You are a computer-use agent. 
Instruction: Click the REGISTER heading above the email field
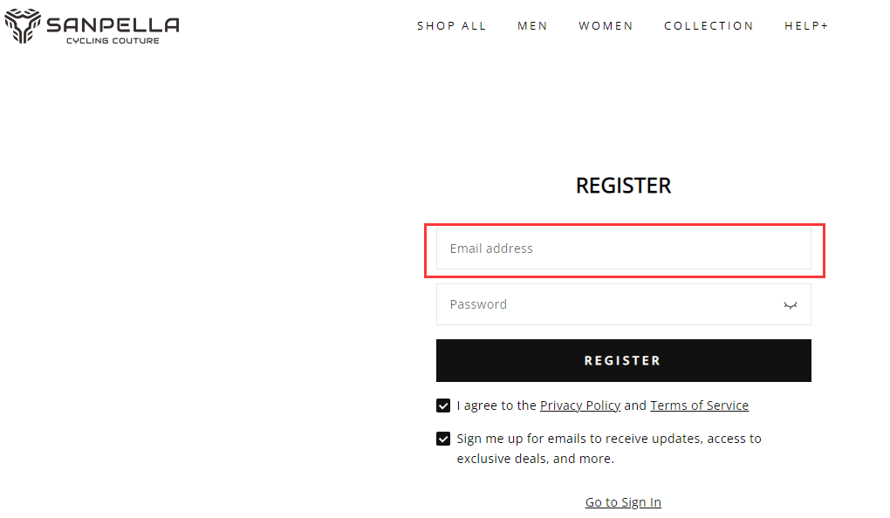[x=623, y=186]
